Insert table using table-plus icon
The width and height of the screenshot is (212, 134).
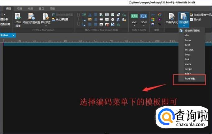tap(101, 15)
